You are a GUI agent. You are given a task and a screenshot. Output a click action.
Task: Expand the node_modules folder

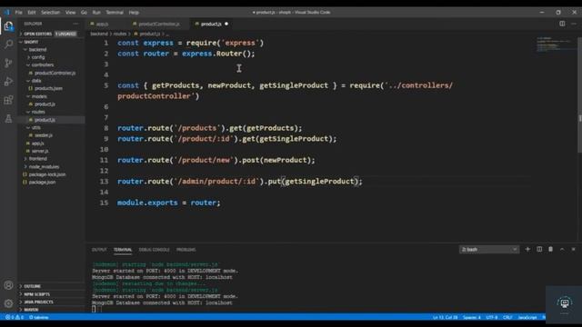pyautogui.click(x=44, y=167)
